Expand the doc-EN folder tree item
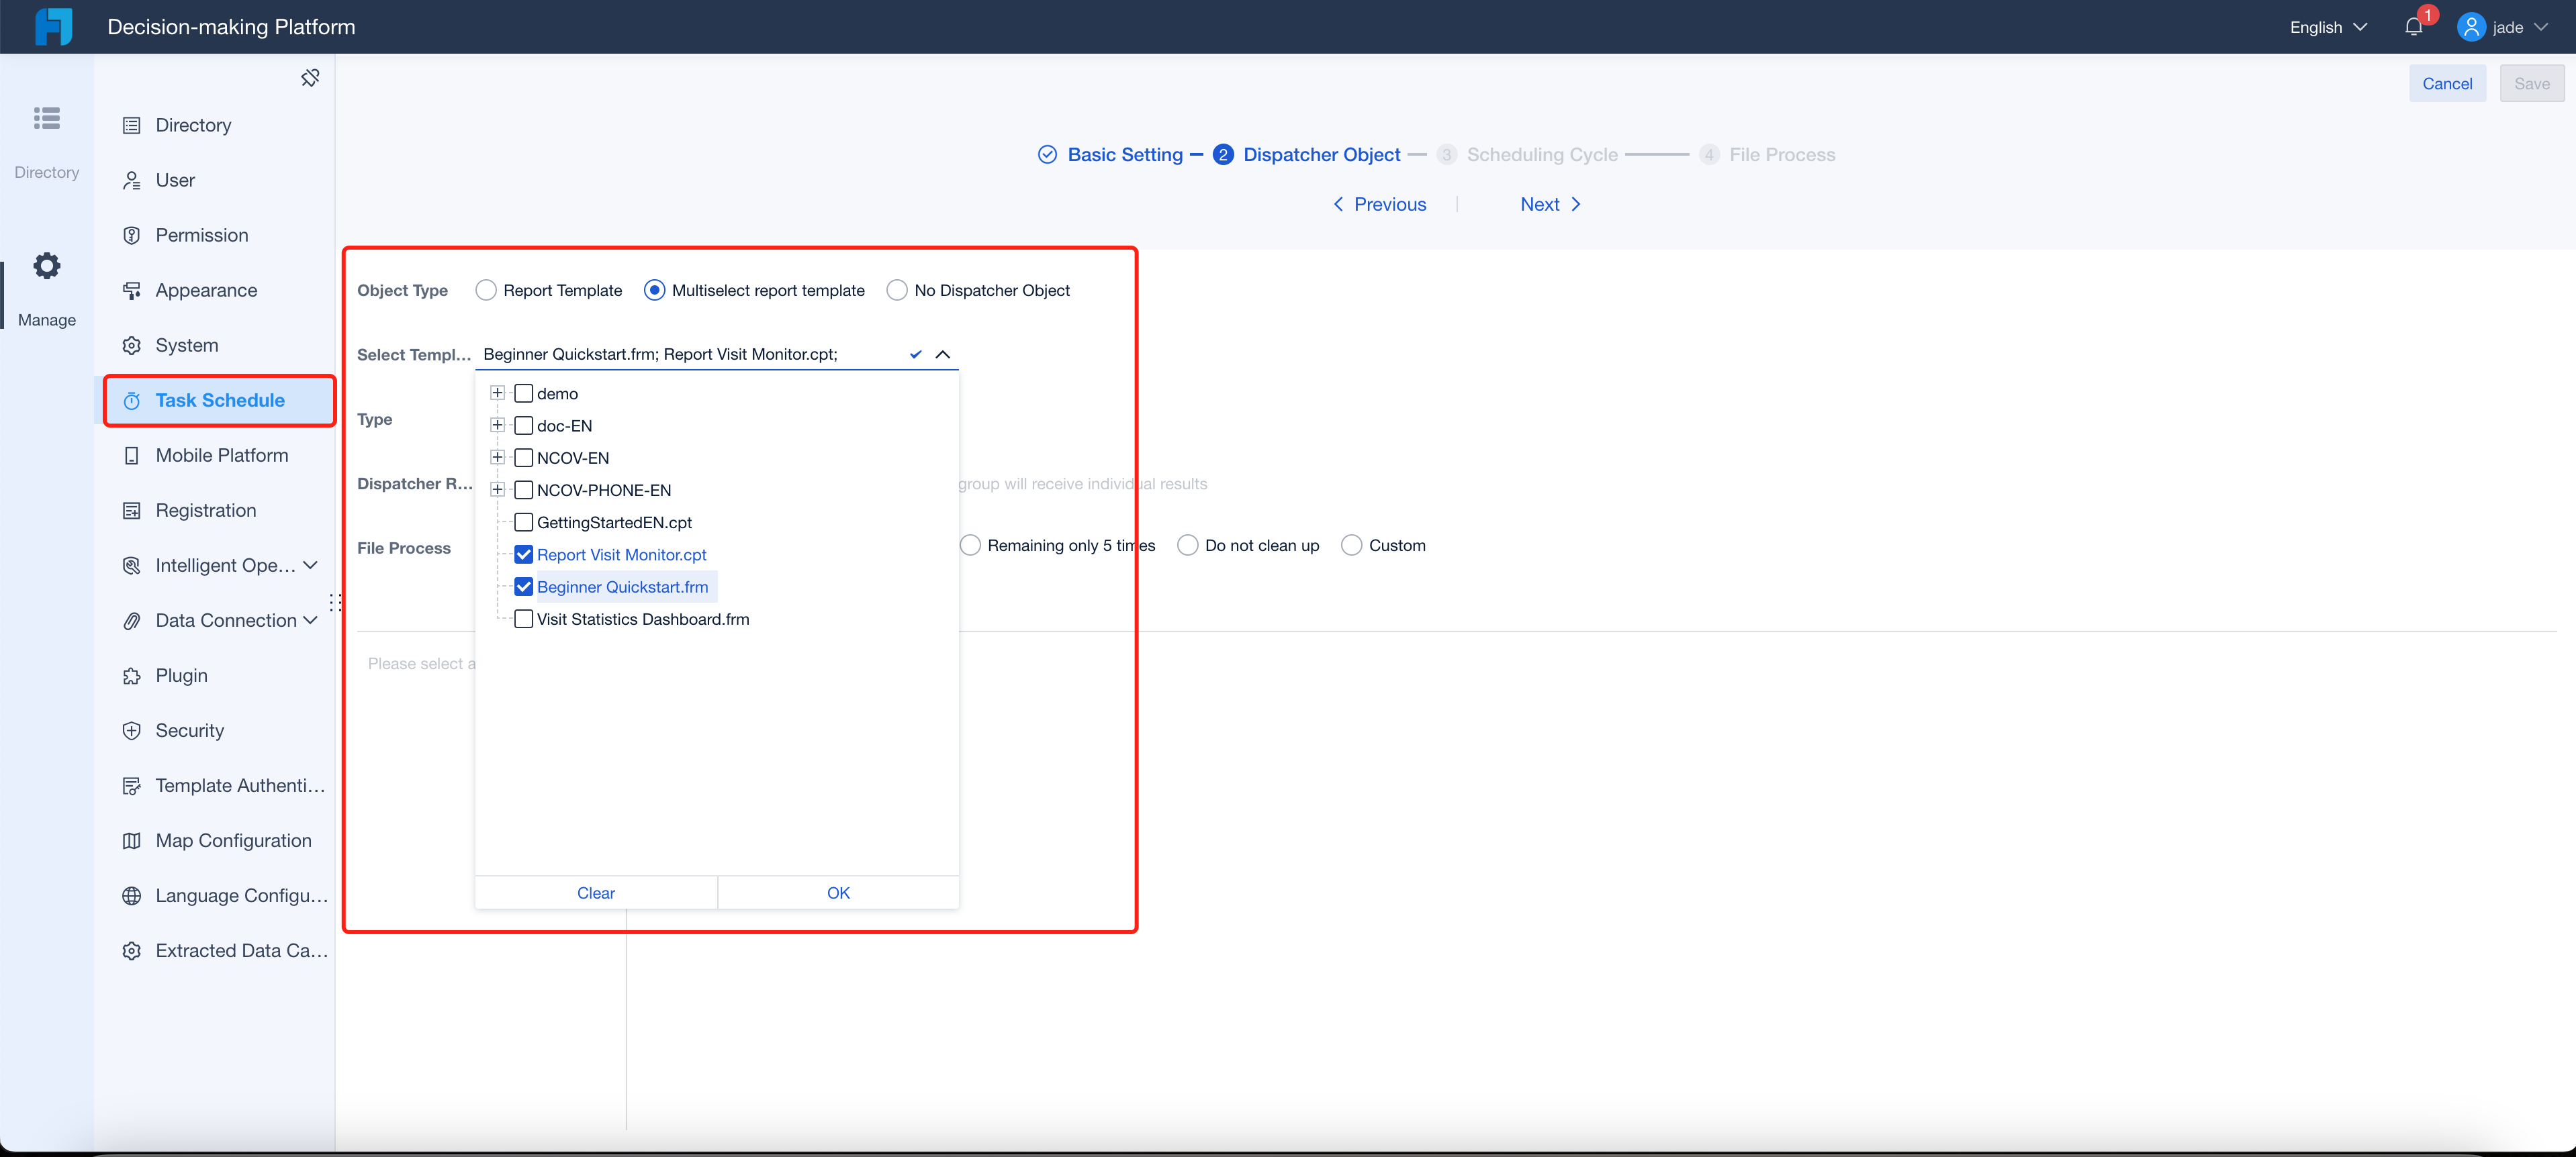The image size is (2576, 1157). [498, 425]
